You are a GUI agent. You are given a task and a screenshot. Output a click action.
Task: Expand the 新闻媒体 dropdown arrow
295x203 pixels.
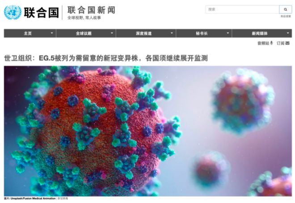tap(288, 33)
